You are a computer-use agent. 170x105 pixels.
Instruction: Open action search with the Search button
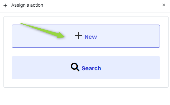(x=86, y=68)
